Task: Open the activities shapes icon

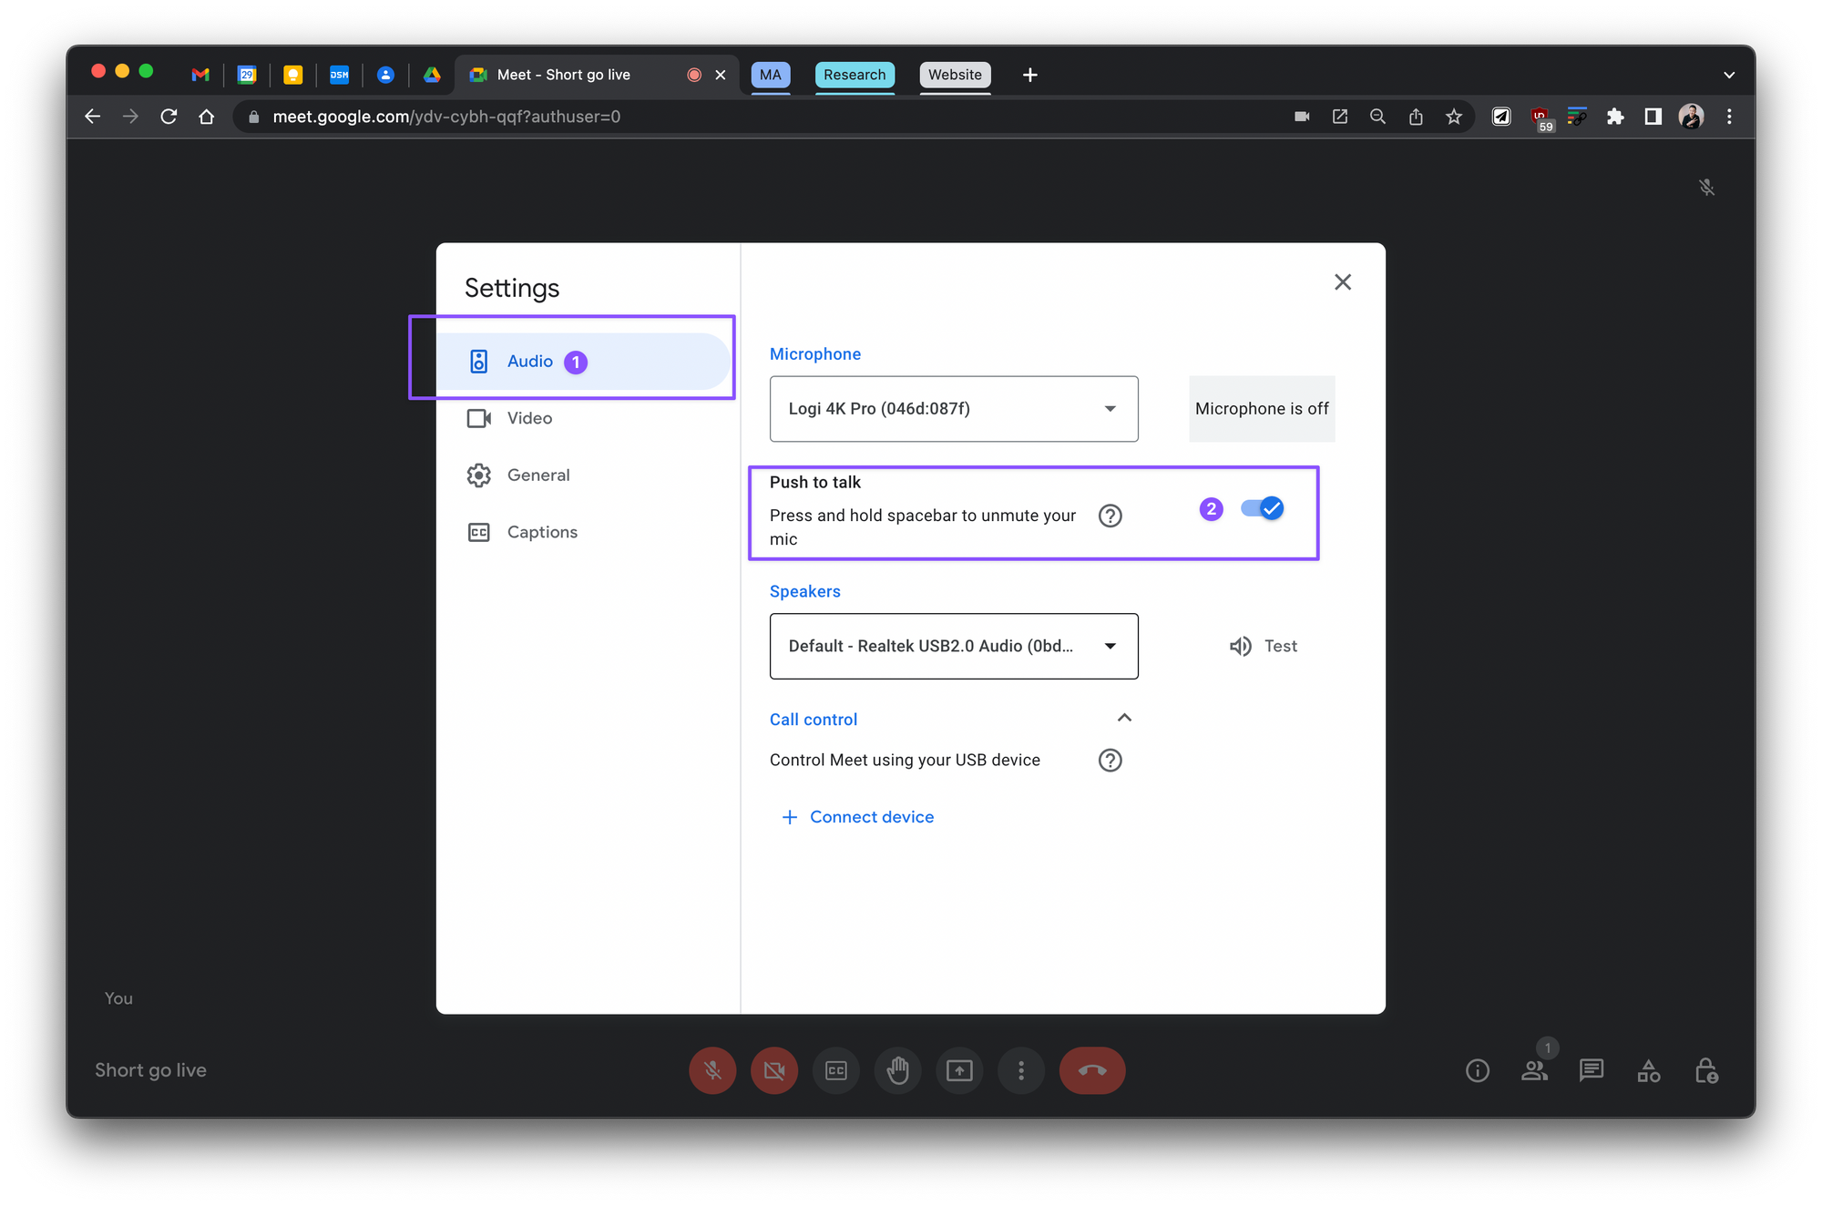Action: click(x=1648, y=1070)
